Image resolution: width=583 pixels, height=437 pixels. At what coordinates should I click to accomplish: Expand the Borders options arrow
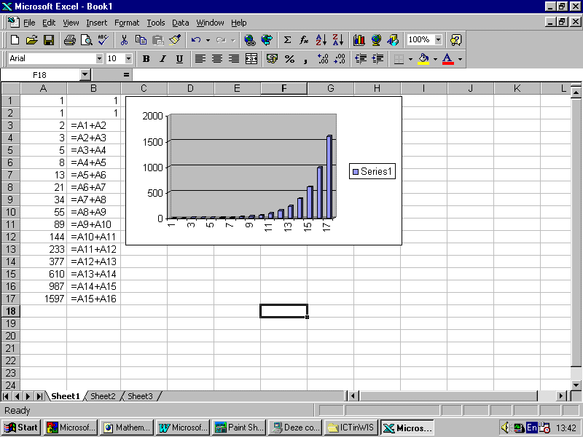point(410,59)
